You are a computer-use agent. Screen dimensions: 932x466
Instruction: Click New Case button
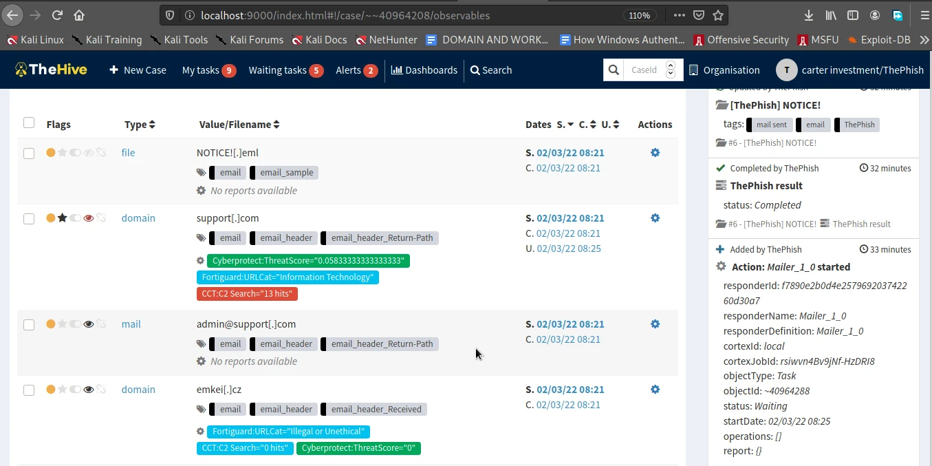tap(138, 70)
